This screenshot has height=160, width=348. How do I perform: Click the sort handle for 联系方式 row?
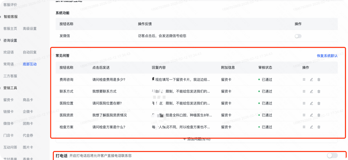304,92
